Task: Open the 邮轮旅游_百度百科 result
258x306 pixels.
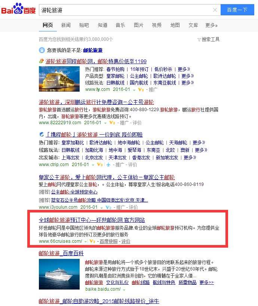Action: coord(61,254)
